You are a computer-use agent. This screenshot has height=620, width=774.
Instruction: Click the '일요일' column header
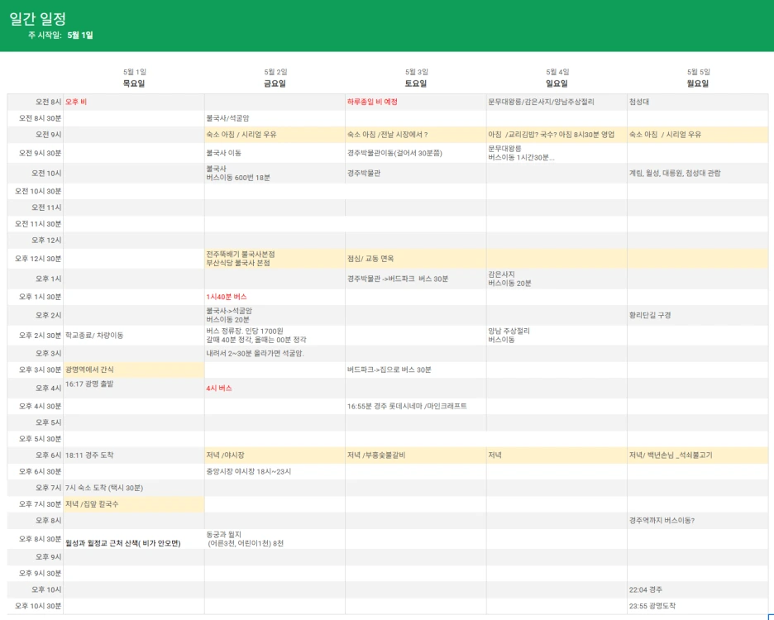tap(557, 83)
